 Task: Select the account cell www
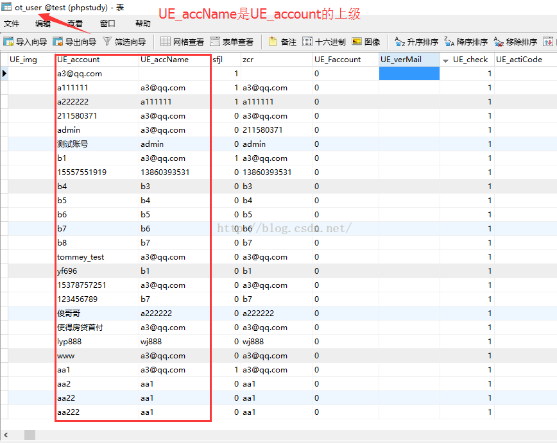pos(97,356)
